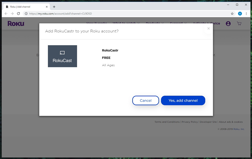Viewport: 252px width, 159px height.
Task: View site information icon in address bar
Action: 26,14
